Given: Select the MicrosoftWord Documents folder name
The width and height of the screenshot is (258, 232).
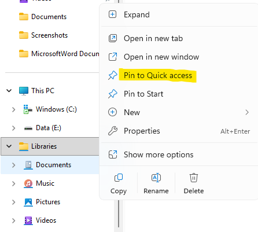Looking at the screenshot, I should [65, 54].
